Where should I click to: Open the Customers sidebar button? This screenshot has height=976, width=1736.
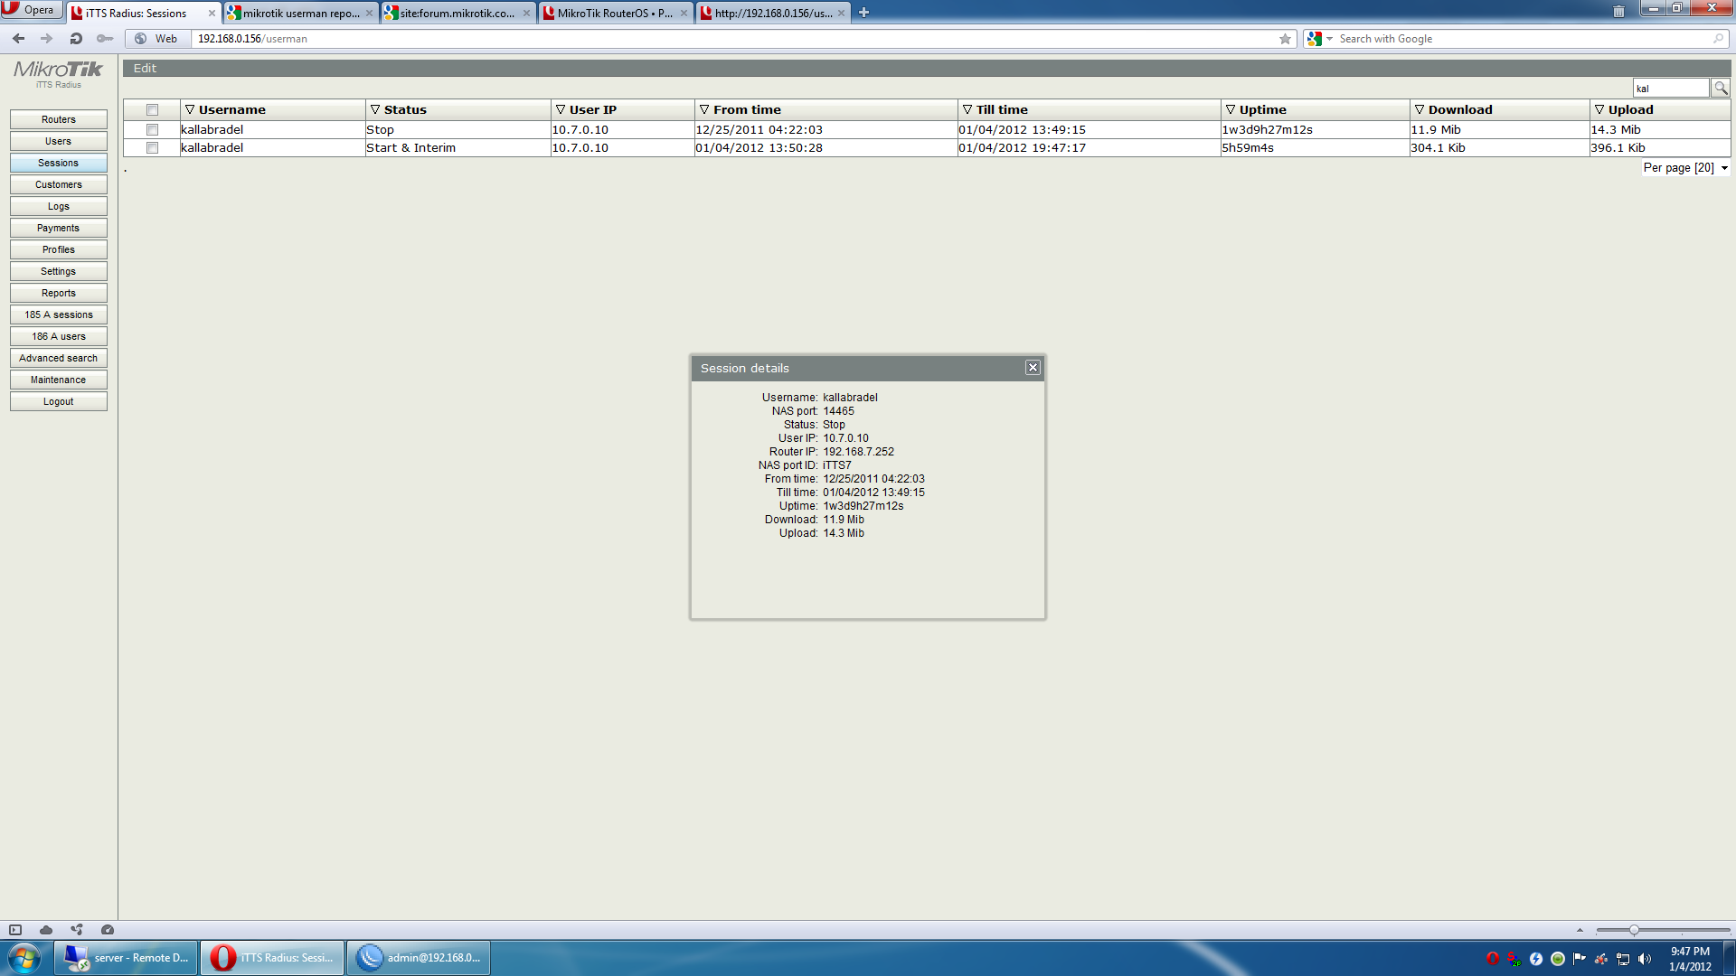[x=59, y=184]
